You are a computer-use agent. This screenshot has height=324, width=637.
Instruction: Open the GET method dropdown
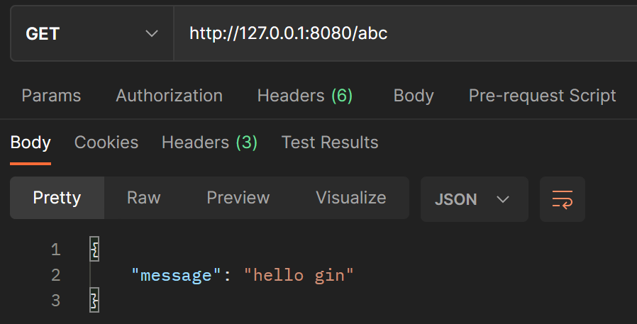(x=92, y=34)
